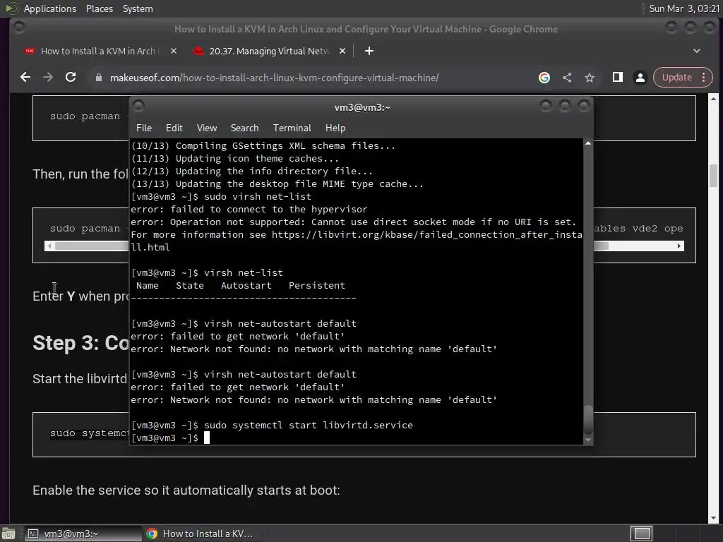Image resolution: width=723 pixels, height=542 pixels.
Task: Select vm3@vm3 terminal in taskbar
Action: coord(83,534)
